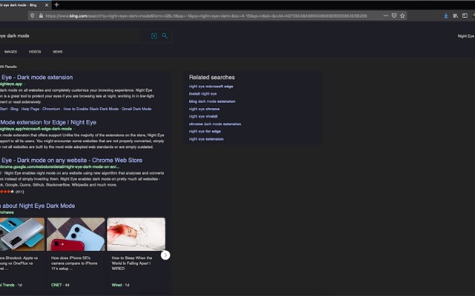Image resolution: width=475 pixels, height=296 pixels.
Task: Click the padlock site info icon
Action: point(41,16)
